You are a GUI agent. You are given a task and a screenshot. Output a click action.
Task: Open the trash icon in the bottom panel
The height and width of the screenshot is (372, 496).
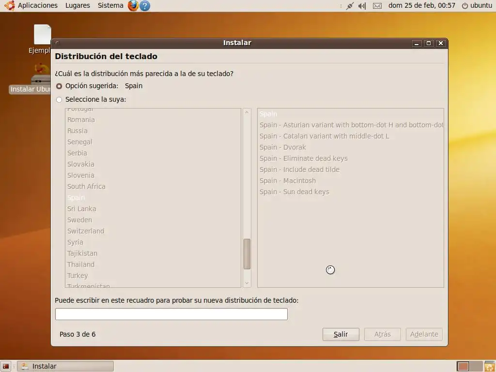click(x=489, y=366)
